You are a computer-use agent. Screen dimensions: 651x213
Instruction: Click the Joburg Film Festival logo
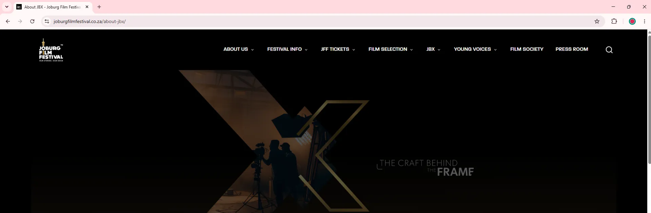(51, 50)
